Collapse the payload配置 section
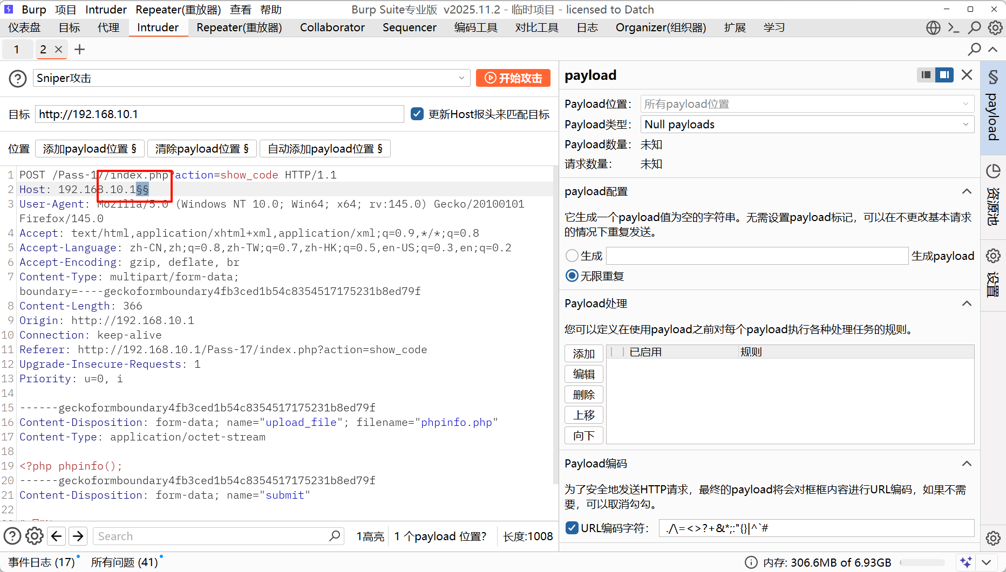Viewport: 1006px width, 572px height. click(967, 191)
